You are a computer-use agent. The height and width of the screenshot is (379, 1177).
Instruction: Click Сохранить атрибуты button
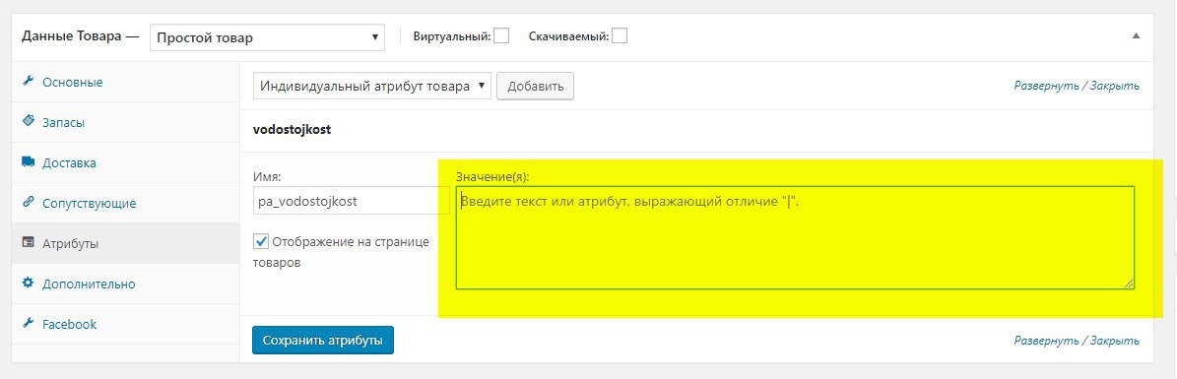tap(323, 340)
